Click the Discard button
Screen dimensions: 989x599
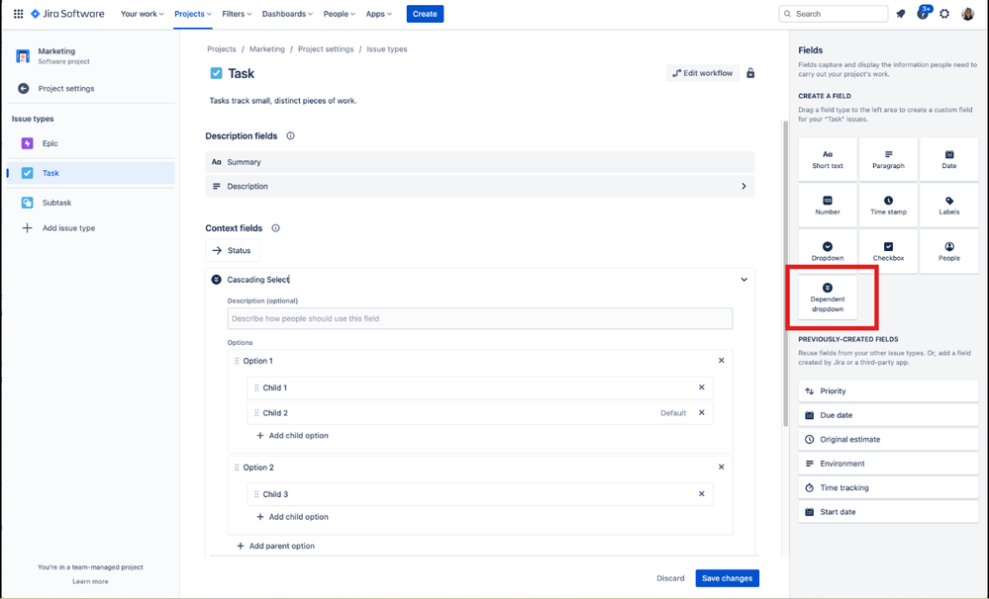click(670, 578)
